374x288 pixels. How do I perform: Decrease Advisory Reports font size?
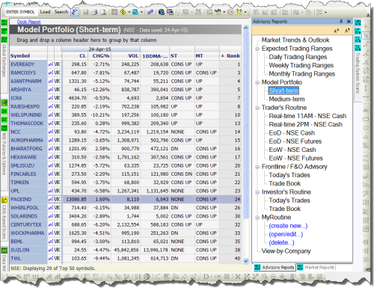click(337, 31)
